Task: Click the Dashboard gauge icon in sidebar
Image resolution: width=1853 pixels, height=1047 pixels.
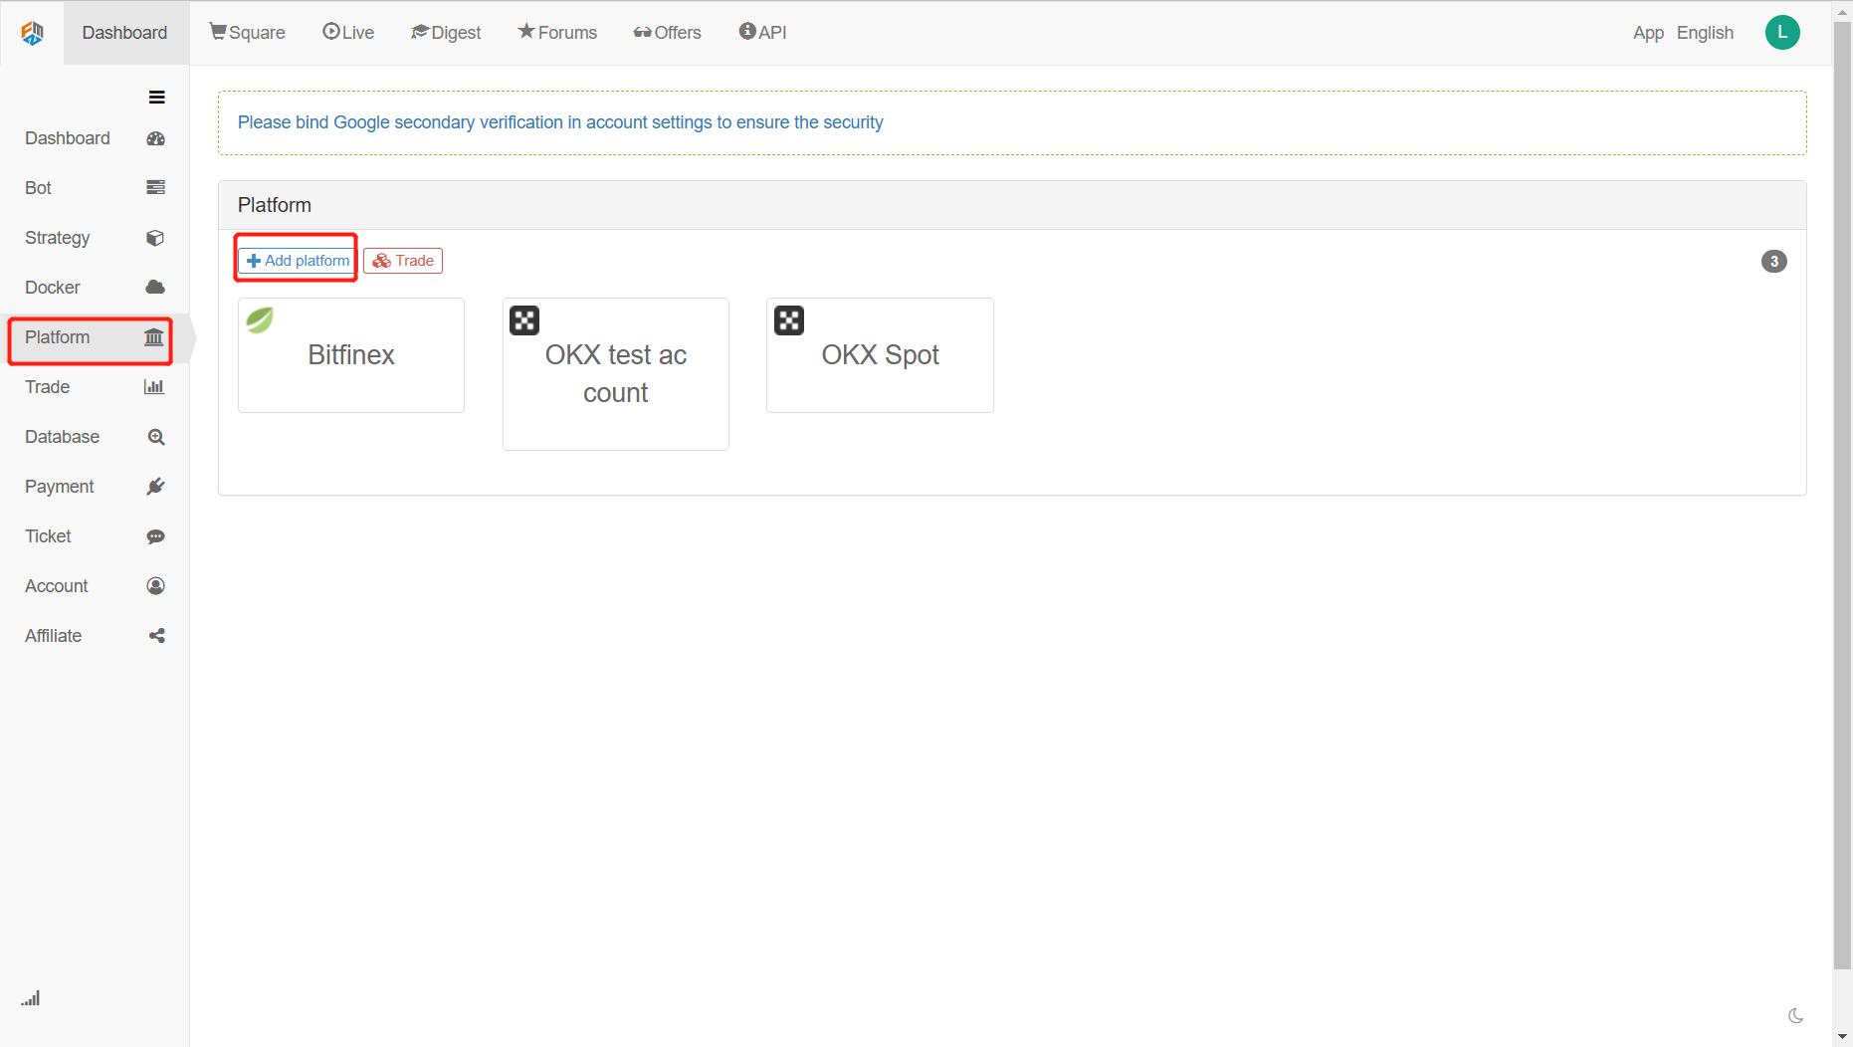Action: [155, 138]
